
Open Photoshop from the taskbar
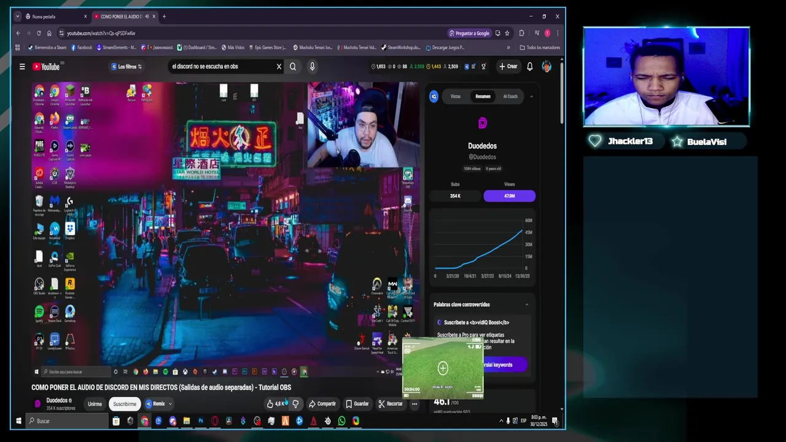pos(200,421)
